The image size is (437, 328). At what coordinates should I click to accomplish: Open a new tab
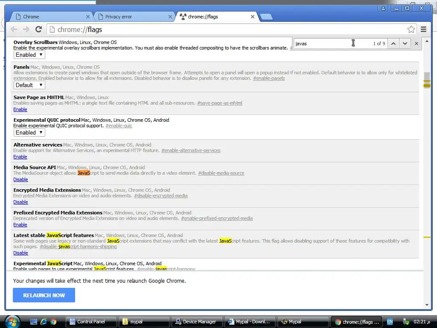[266, 17]
